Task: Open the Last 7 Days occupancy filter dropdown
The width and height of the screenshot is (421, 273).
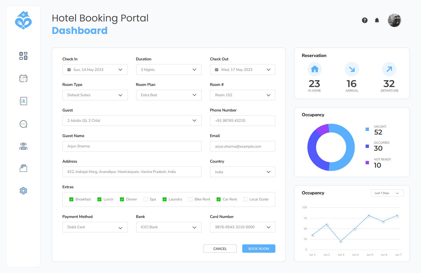Action: (x=387, y=193)
